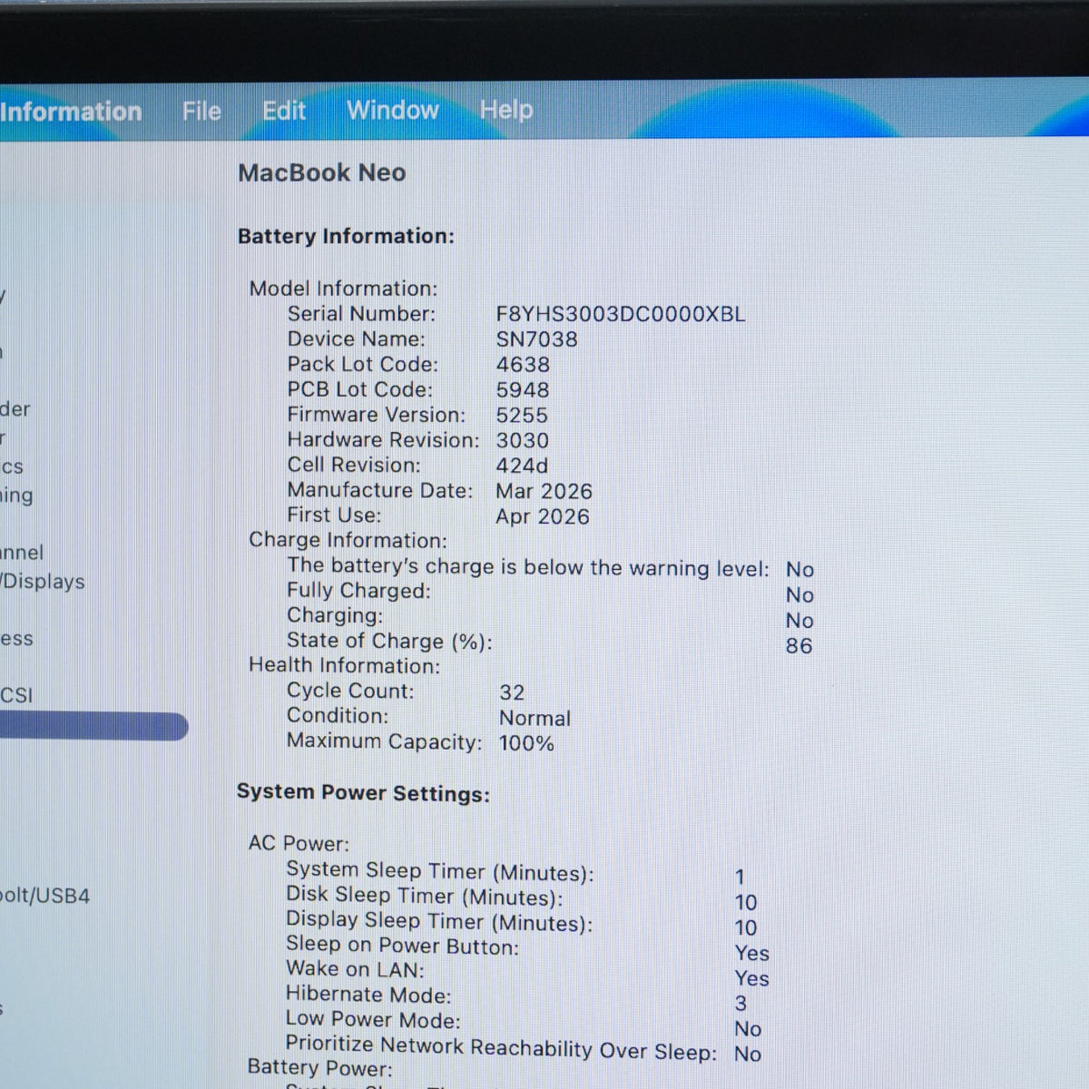
Task: Click Pack Lot Code value 4638
Action: tap(523, 365)
